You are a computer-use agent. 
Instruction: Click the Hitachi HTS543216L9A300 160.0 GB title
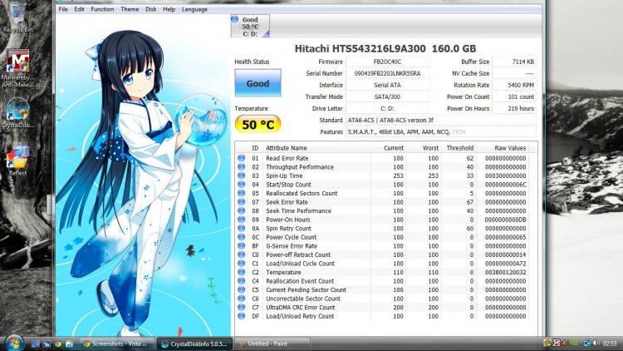385,48
